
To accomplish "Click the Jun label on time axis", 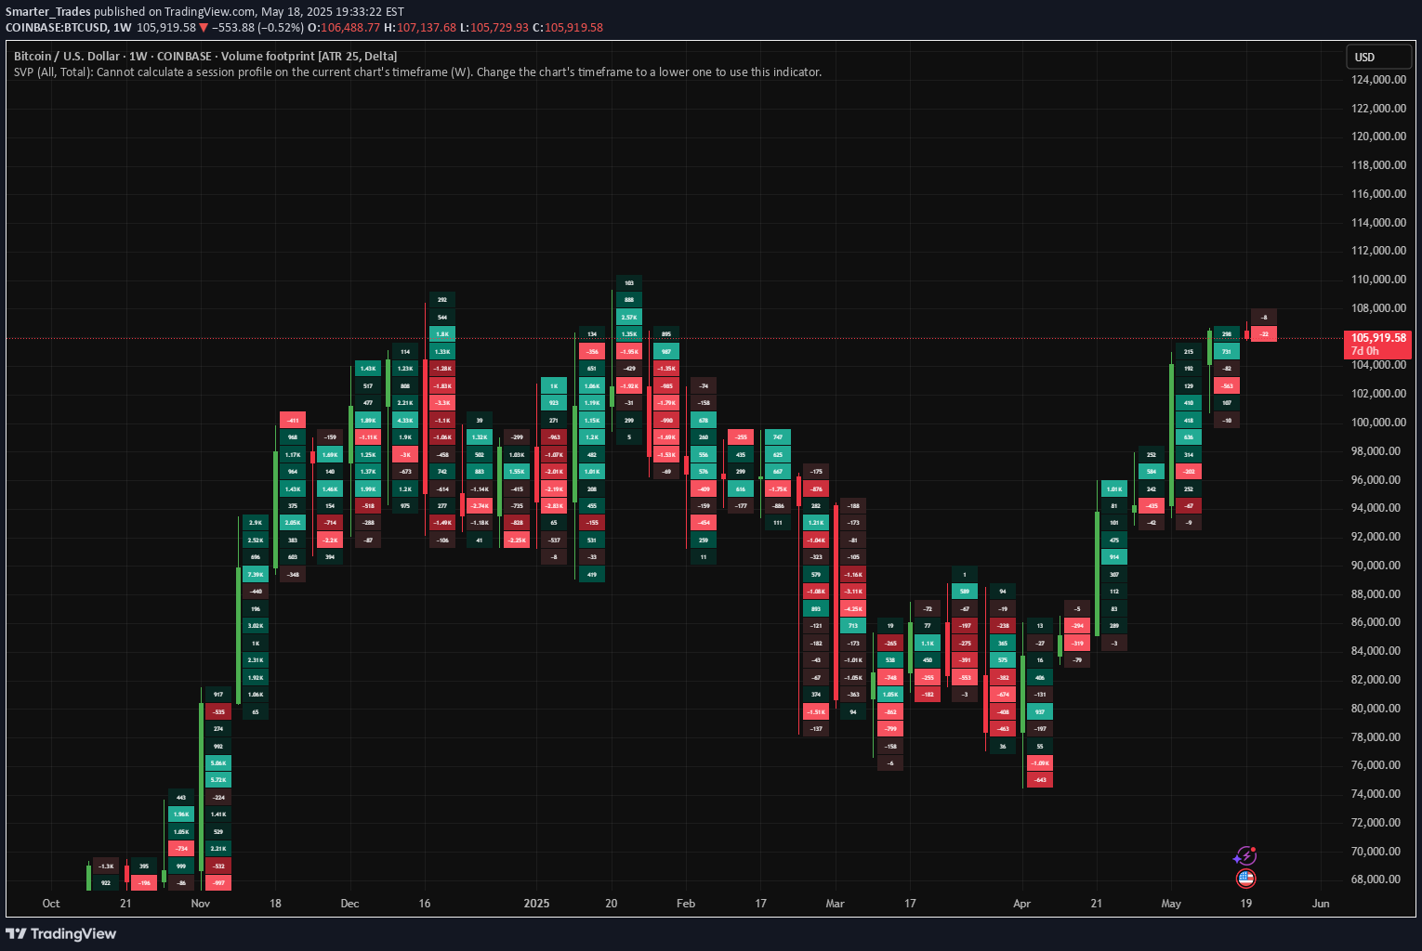I will pyautogui.click(x=1320, y=904).
